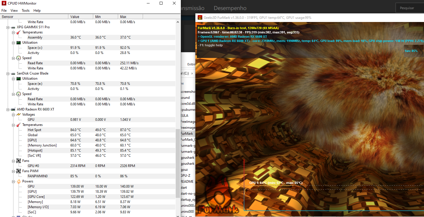Collapse the SanDisk Speed group
424x217 pixels.
(x=13, y=94)
